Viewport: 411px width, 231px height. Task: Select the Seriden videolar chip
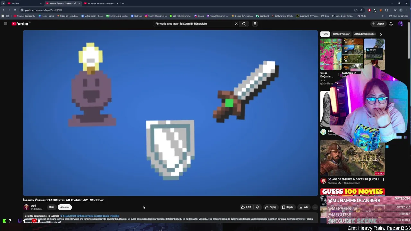coord(341,34)
